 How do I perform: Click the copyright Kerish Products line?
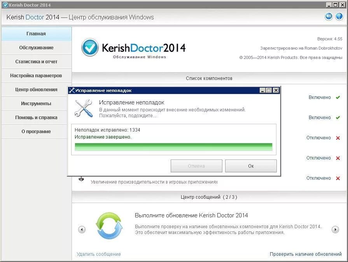click(291, 57)
